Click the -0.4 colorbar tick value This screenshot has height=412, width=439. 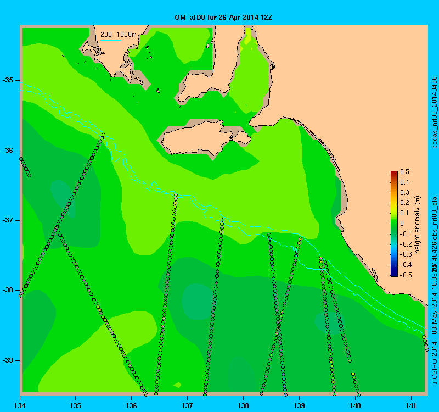406,265
